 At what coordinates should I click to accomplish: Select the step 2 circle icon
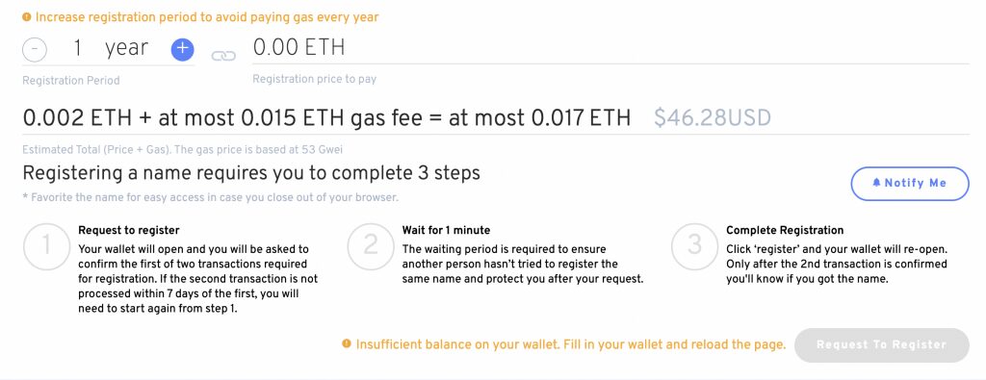[371, 246]
